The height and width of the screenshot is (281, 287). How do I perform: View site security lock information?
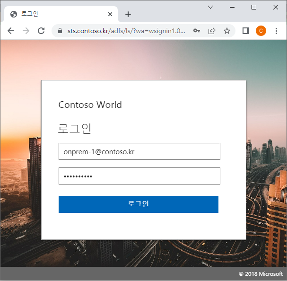tap(60, 31)
